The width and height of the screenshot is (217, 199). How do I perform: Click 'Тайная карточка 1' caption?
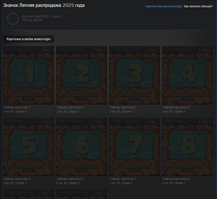[x=17, y=108]
